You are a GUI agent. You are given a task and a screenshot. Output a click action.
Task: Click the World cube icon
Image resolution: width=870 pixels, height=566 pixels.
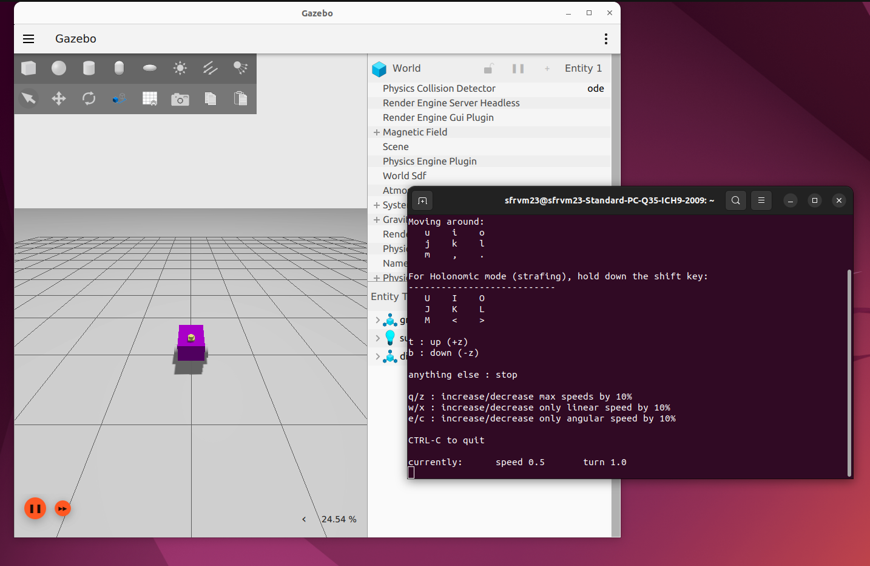click(x=379, y=69)
